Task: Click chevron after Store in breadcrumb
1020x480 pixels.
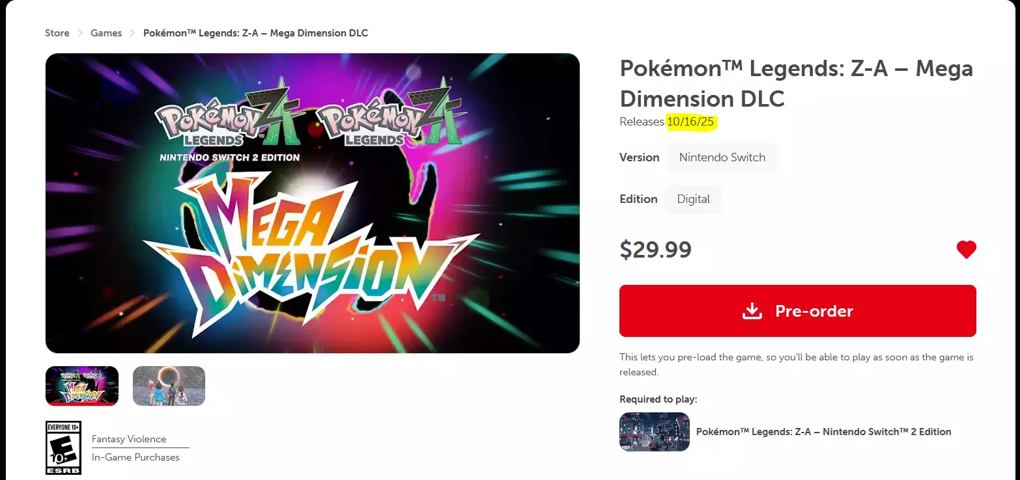Action: tap(80, 33)
